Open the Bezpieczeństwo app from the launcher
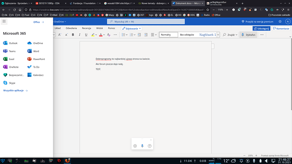This screenshot has height=164, width=292. (x=14, y=75)
